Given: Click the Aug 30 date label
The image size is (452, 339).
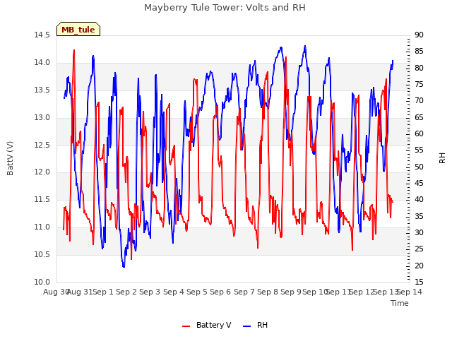Looking at the screenshot, I should coord(56,292).
